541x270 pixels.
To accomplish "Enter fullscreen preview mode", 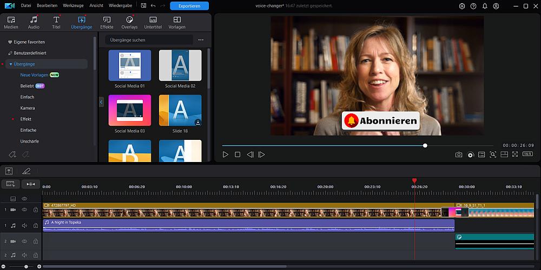I will (x=515, y=154).
